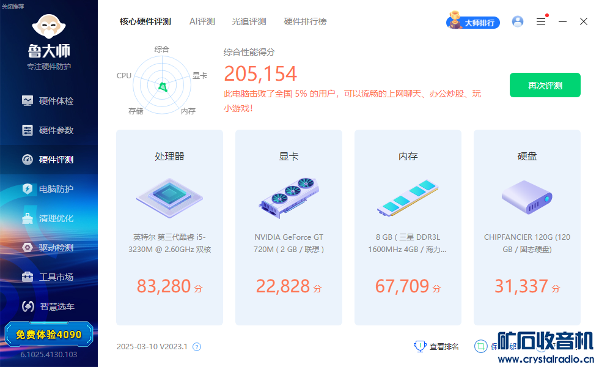Switch to 光追评测 tab
This screenshot has width=599, height=367.
tap(249, 21)
